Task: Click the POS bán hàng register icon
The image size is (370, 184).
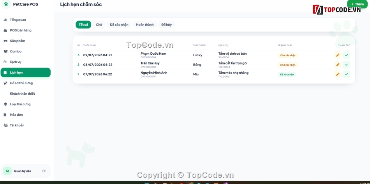Action: (x=5, y=30)
